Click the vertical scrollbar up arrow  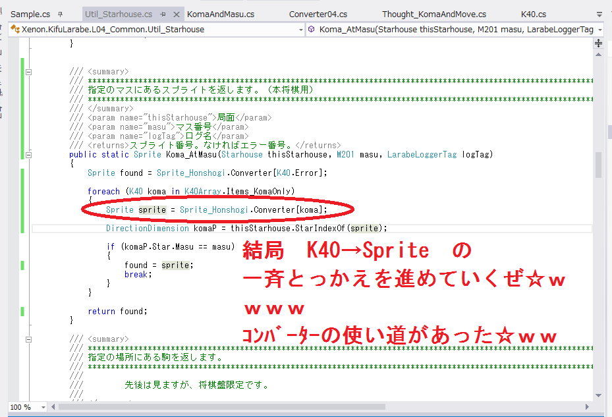[598, 55]
